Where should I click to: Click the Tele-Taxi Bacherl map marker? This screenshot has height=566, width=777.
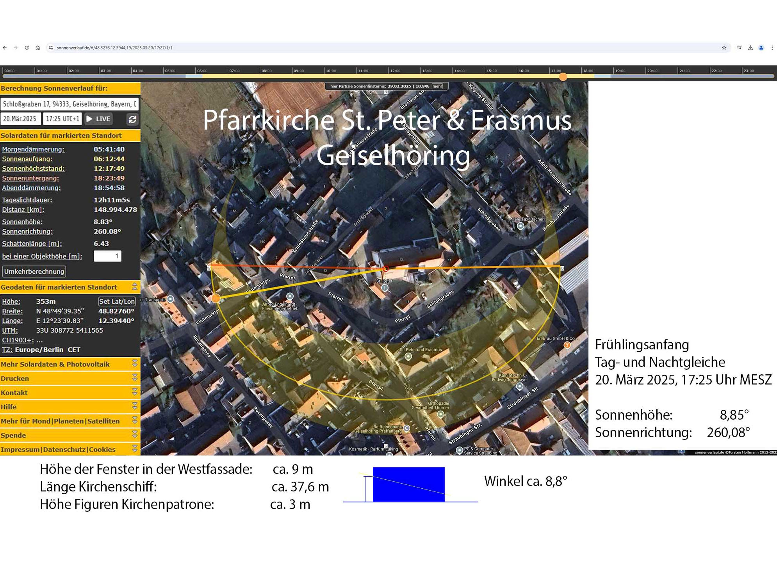click(520, 226)
